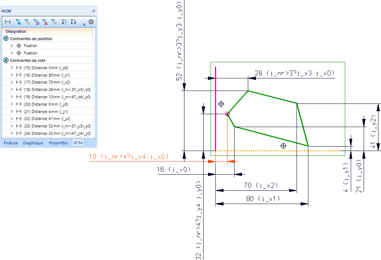Click the dotted orange horizontal line

278,151
